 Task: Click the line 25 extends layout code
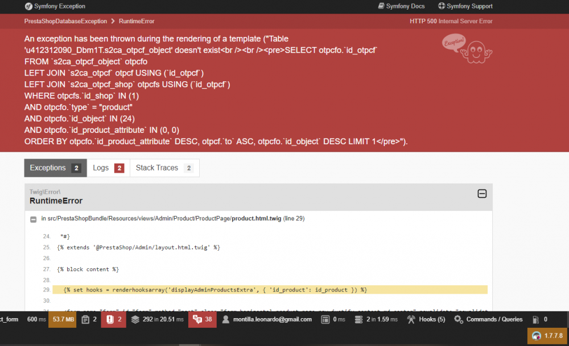point(138,248)
